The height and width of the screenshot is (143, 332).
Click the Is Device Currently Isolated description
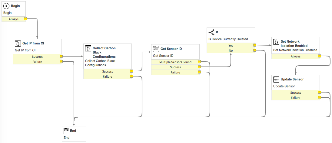point(228,39)
